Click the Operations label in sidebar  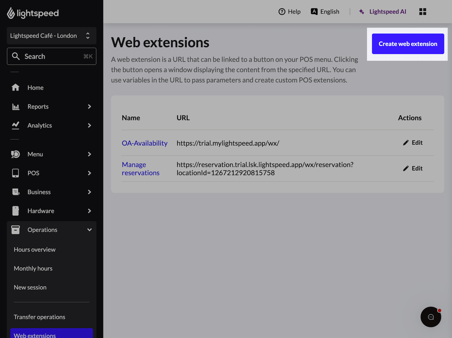pos(42,230)
